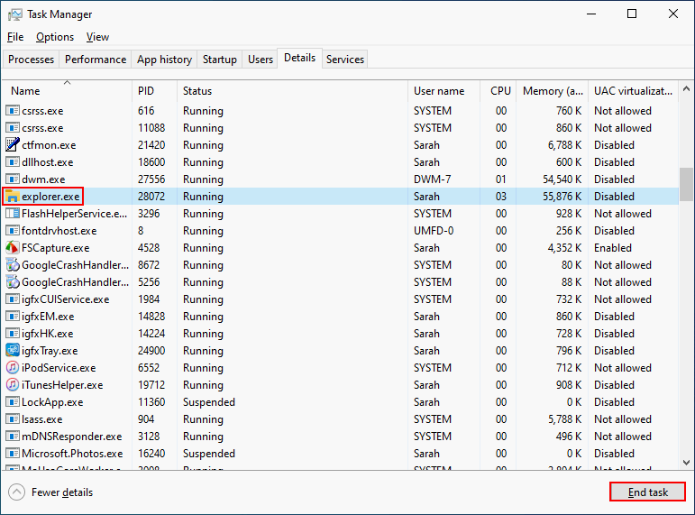Click the mDNSResponder.exe icon
Viewport: 695px width, 515px height.
click(x=13, y=437)
